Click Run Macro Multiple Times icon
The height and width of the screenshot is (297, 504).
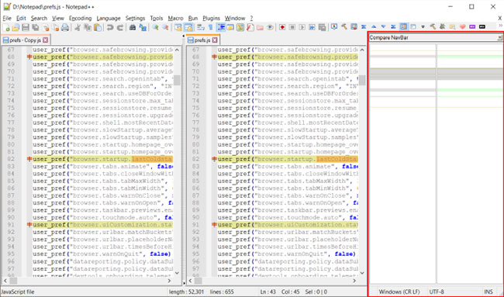(312, 27)
